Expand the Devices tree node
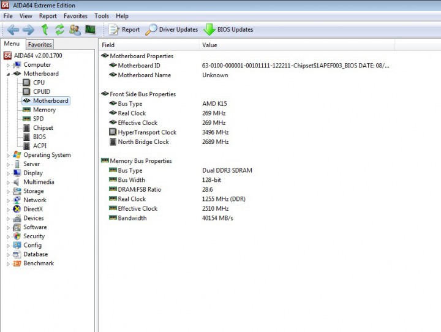The height and width of the screenshot is (332, 441). (8, 218)
